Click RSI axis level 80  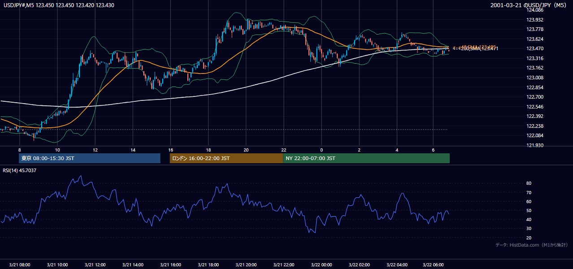pyautogui.click(x=529, y=183)
